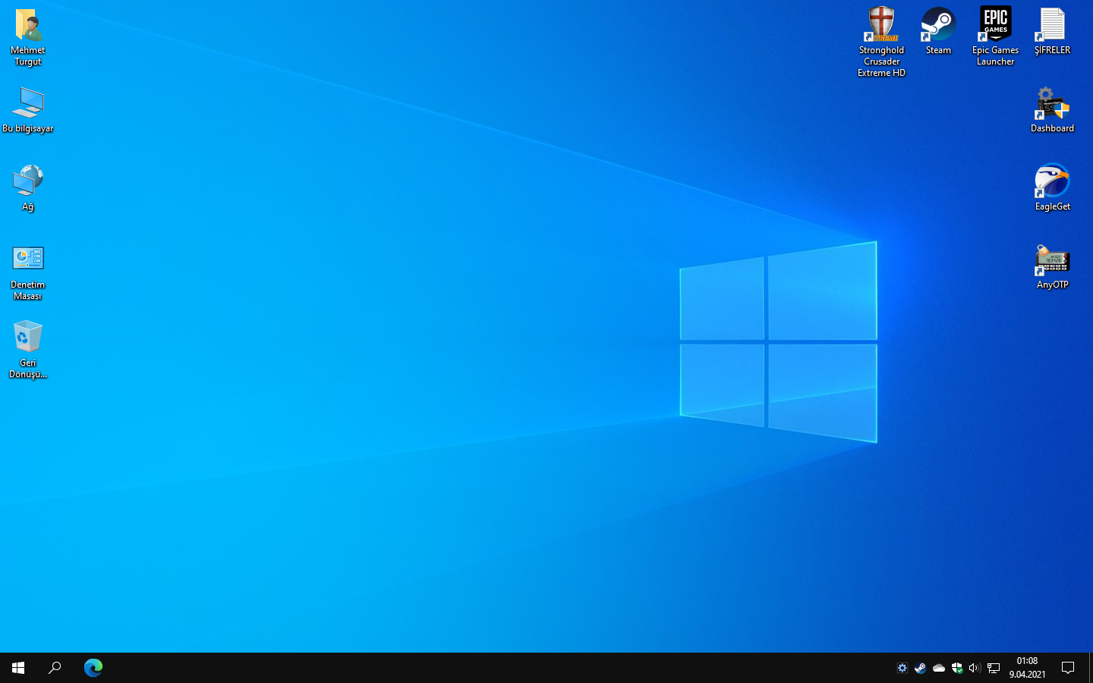Click the blue gear tray icon
1093x683 pixels.
point(902,668)
